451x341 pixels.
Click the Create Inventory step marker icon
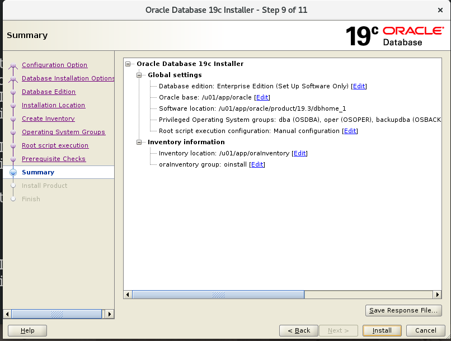[x=13, y=119]
